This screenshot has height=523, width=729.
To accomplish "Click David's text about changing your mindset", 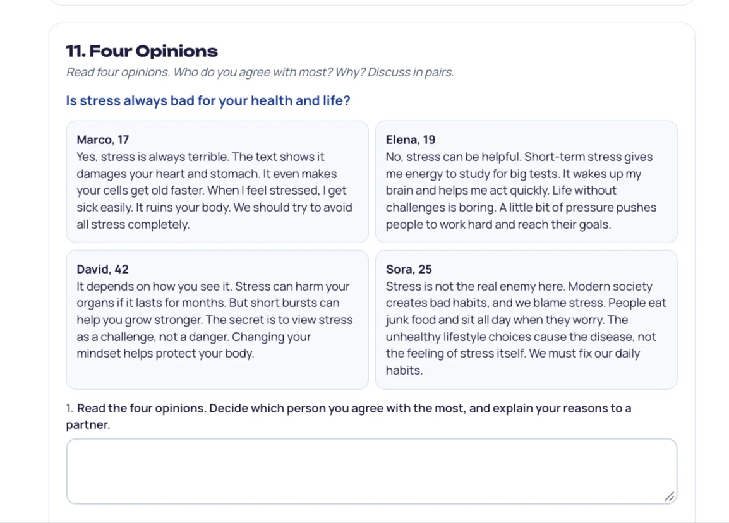I will tap(194, 345).
